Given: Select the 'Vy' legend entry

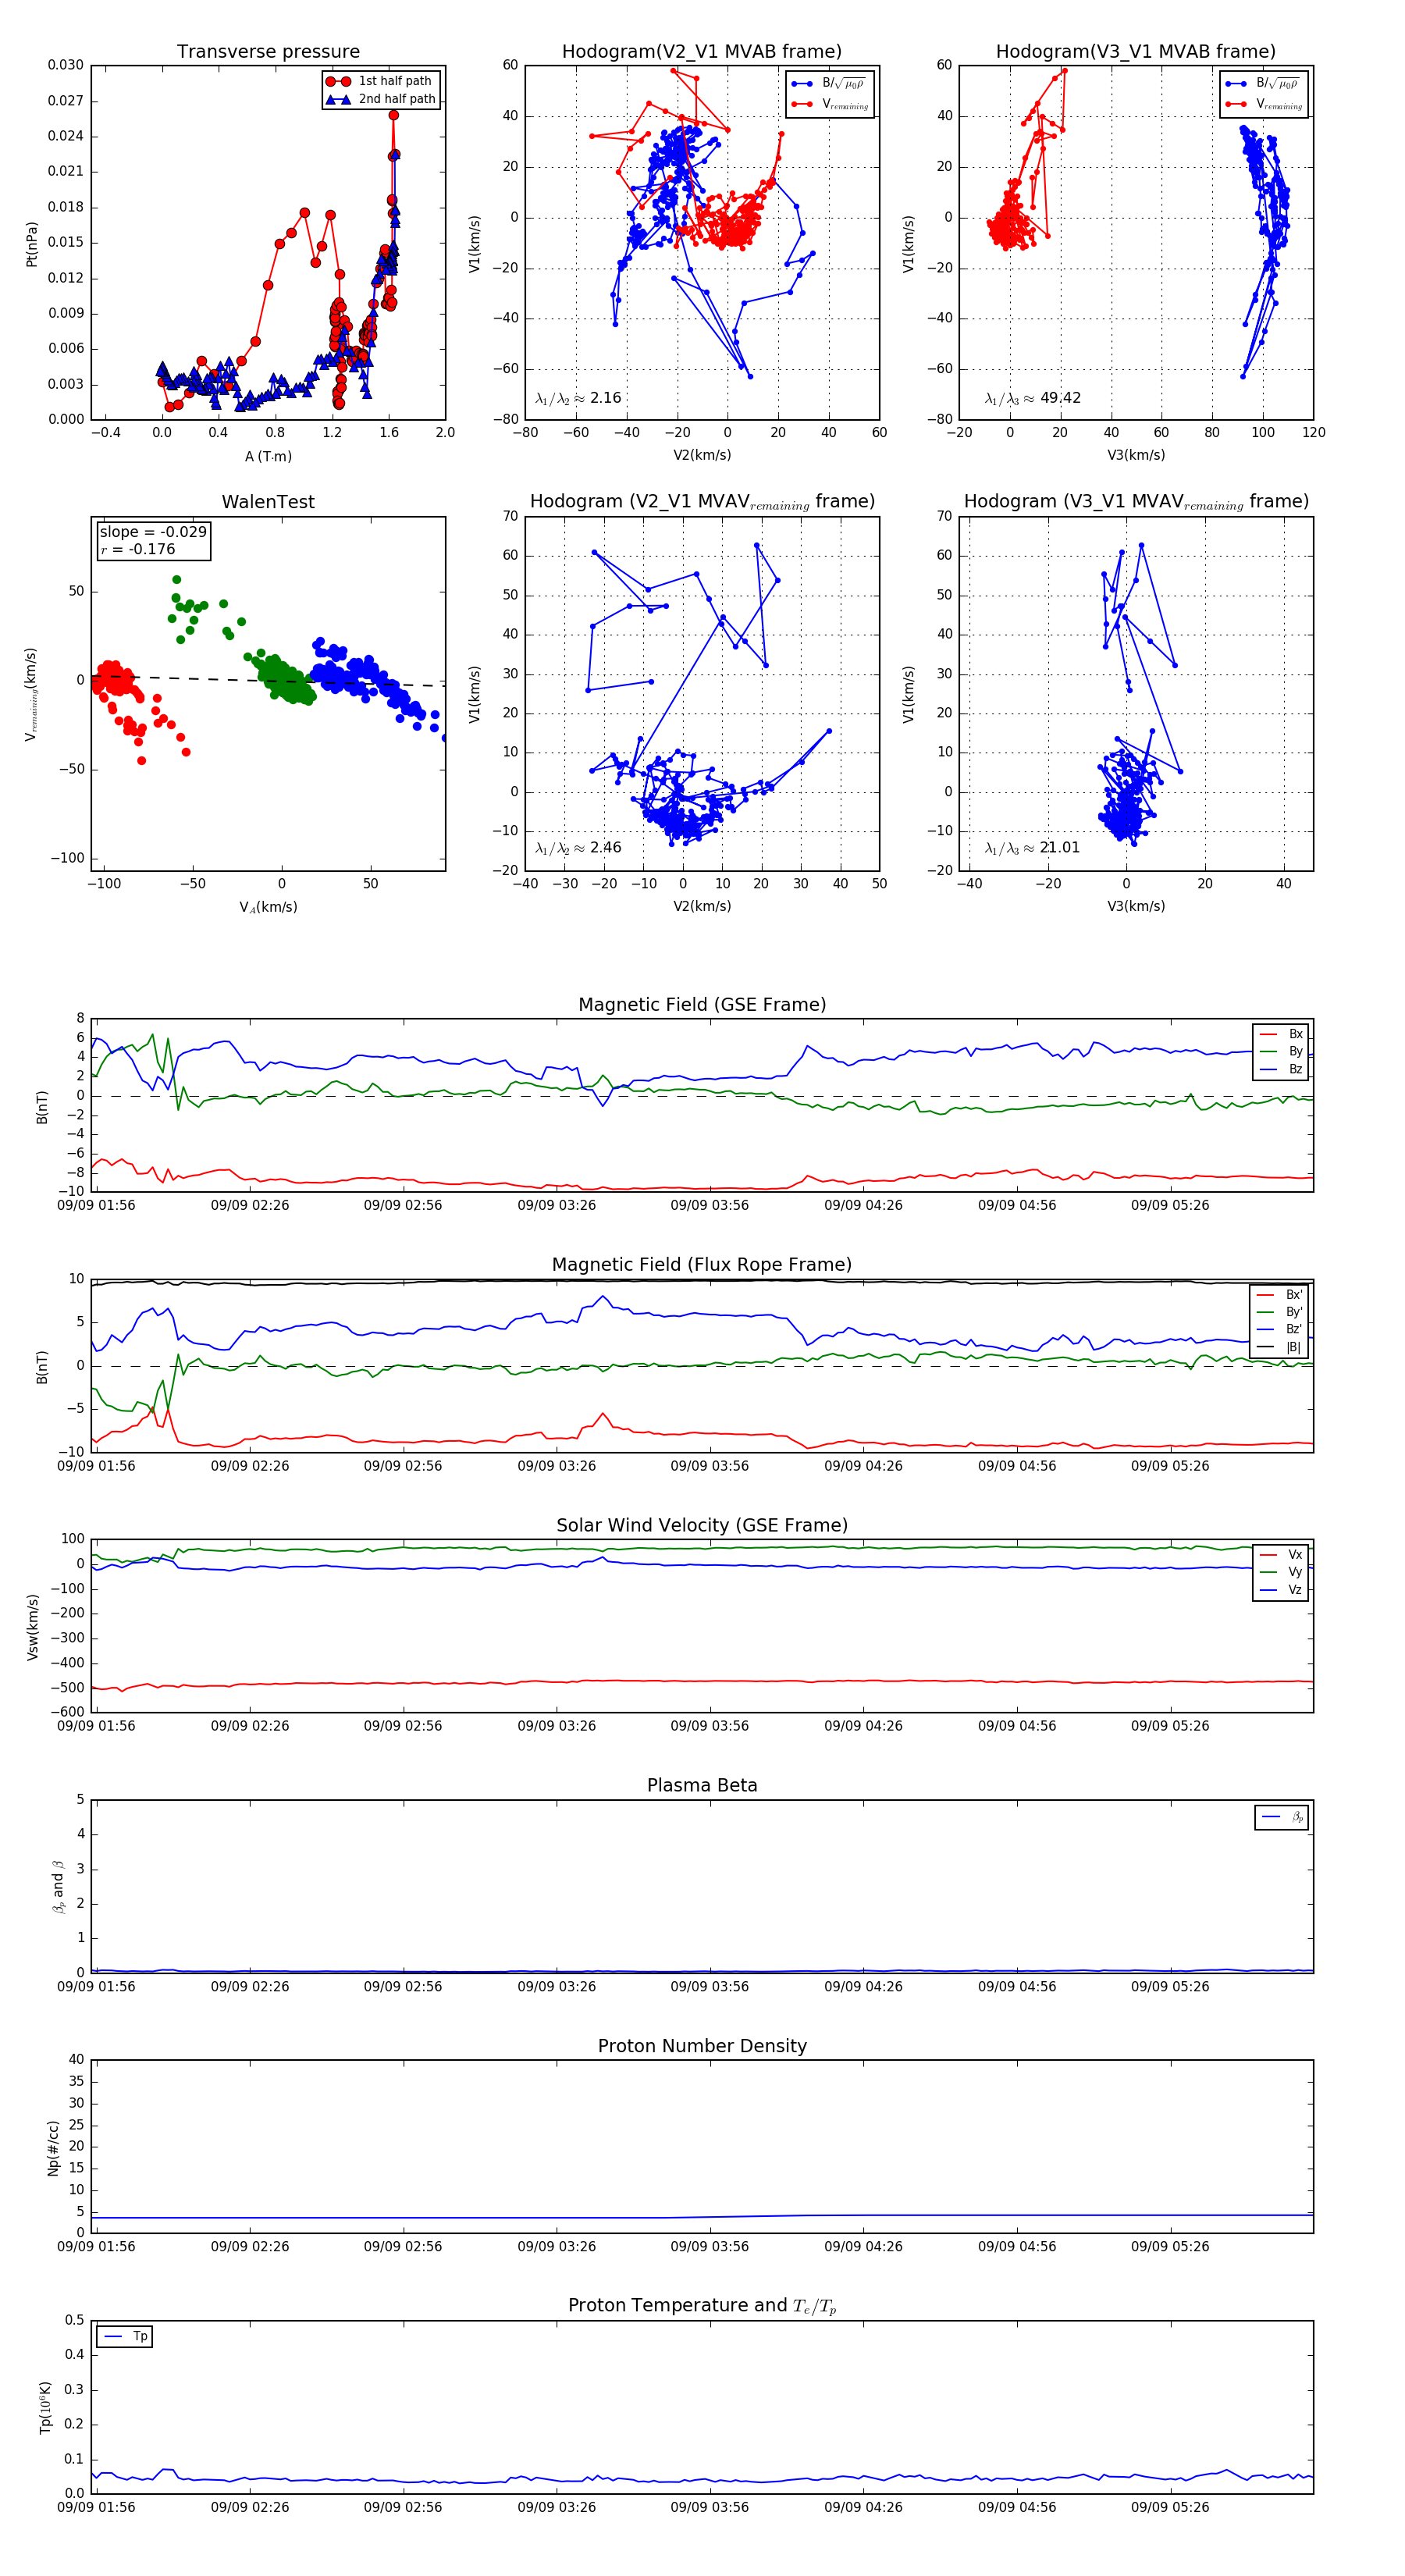Looking at the screenshot, I should coord(1281,1572).
